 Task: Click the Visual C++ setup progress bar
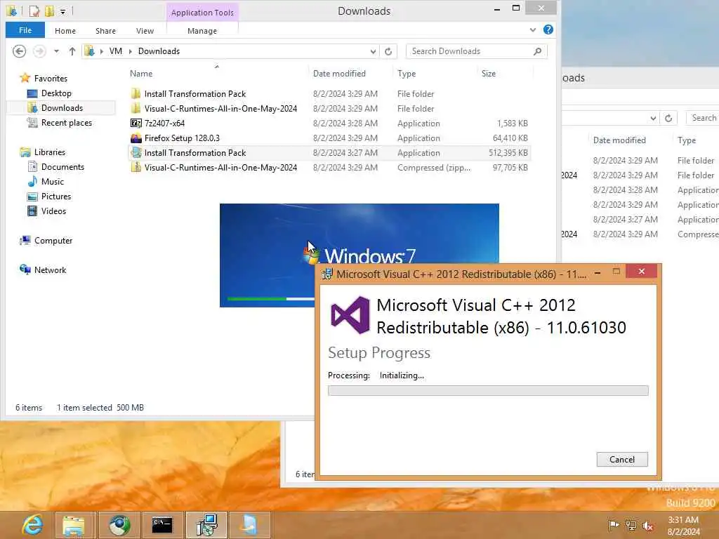[x=488, y=390]
